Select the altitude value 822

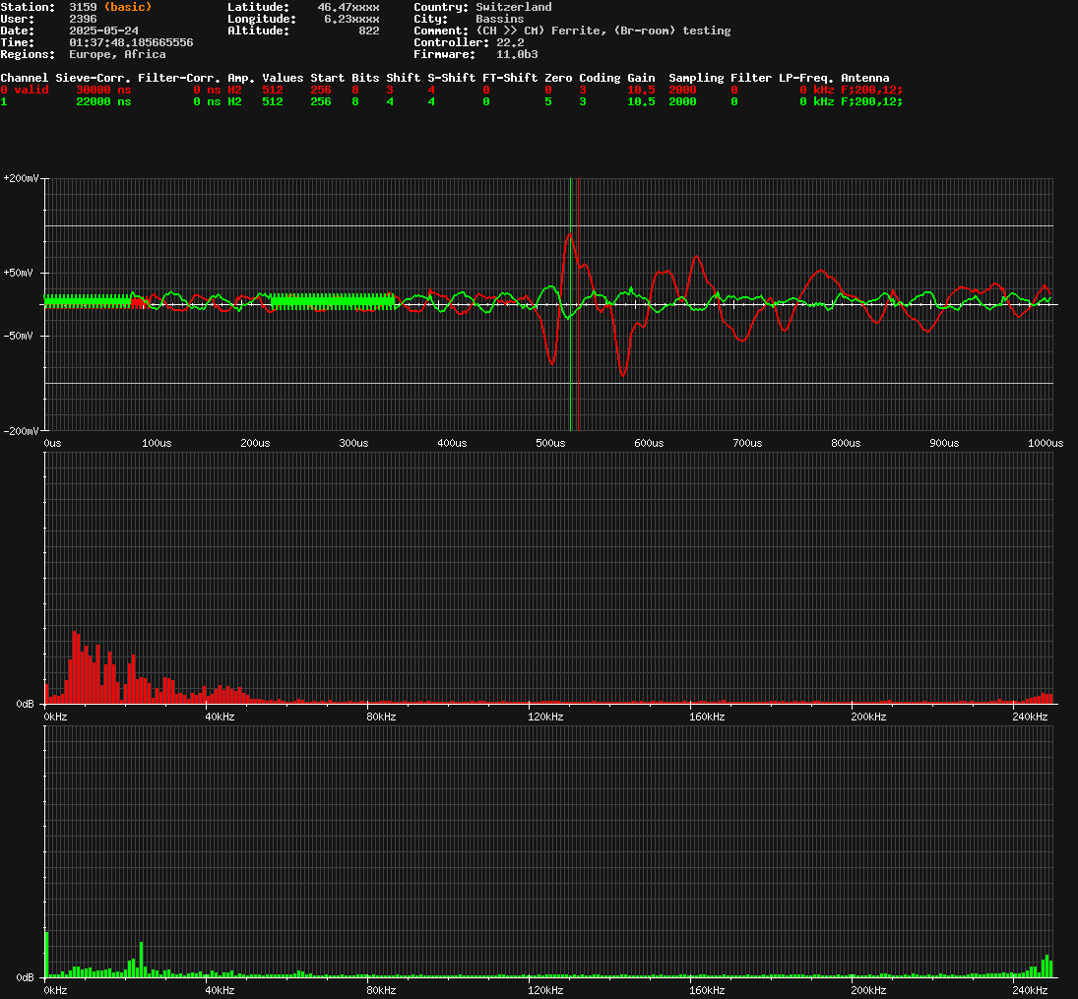point(368,31)
